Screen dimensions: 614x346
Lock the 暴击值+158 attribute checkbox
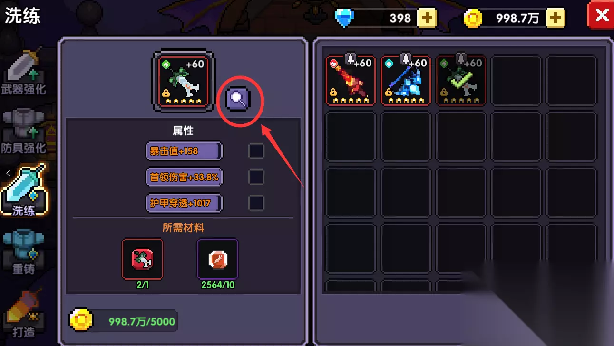click(256, 151)
